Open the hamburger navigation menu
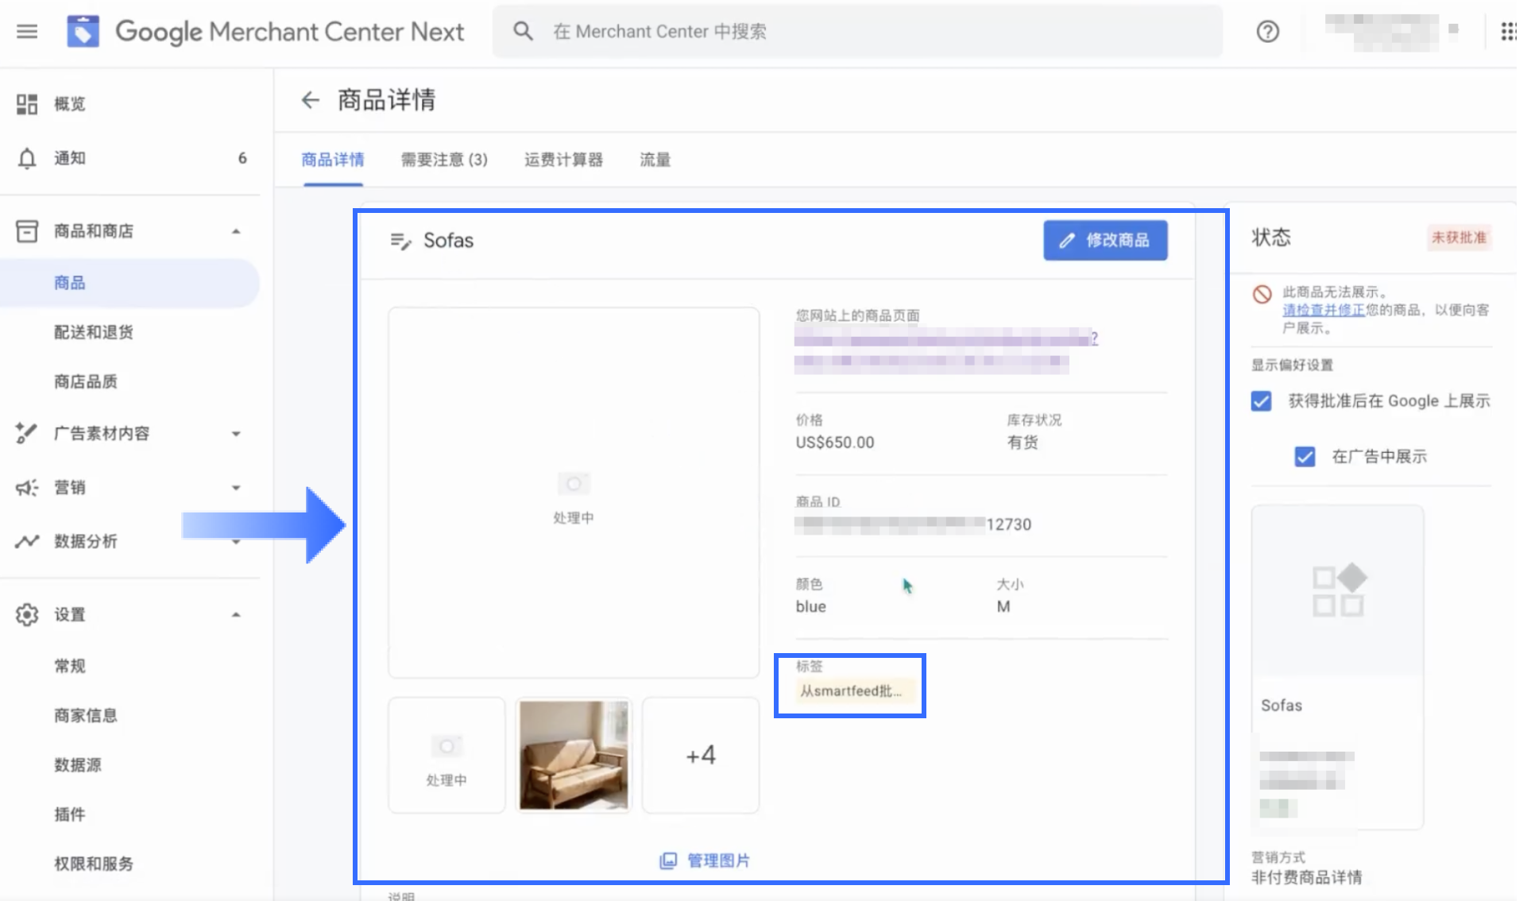Viewport: 1527px width, 901px height. pos(27,32)
